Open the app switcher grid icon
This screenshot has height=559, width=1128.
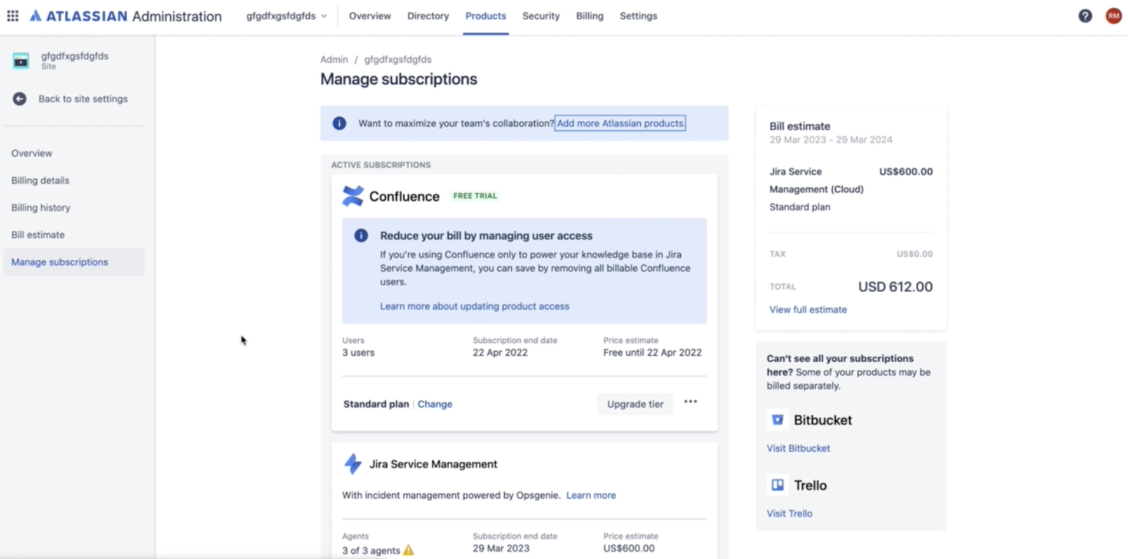[13, 16]
